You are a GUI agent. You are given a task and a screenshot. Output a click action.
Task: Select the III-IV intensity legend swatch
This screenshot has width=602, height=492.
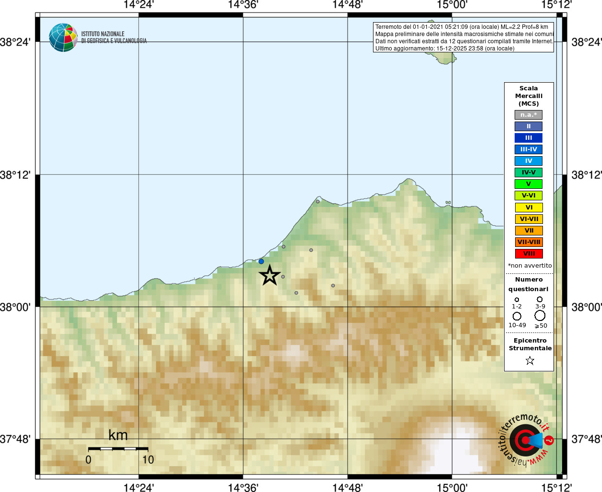click(529, 149)
